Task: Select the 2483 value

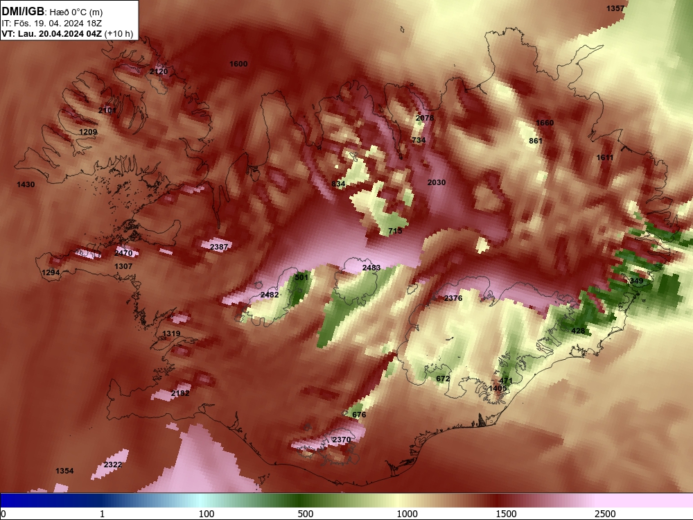Action: point(371,268)
